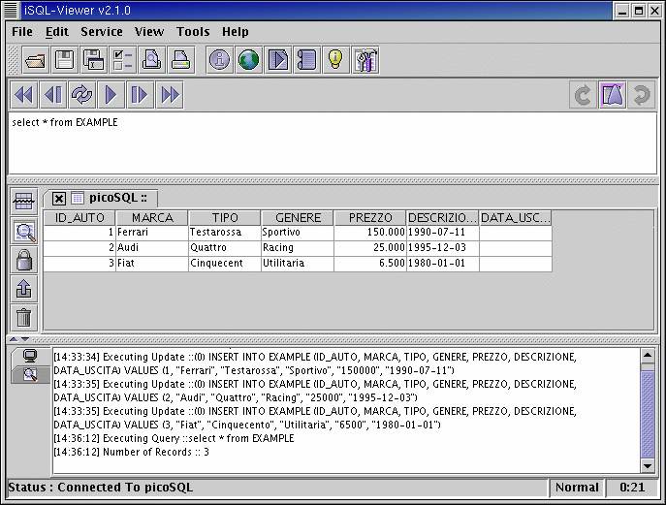Open file with the folder toolbar icon
This screenshot has width=666, height=505.
[x=35, y=60]
